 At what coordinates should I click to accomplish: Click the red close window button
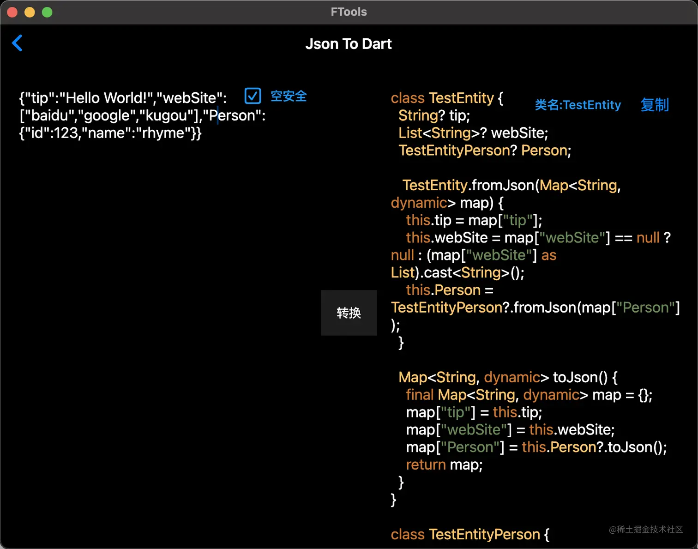click(x=12, y=12)
